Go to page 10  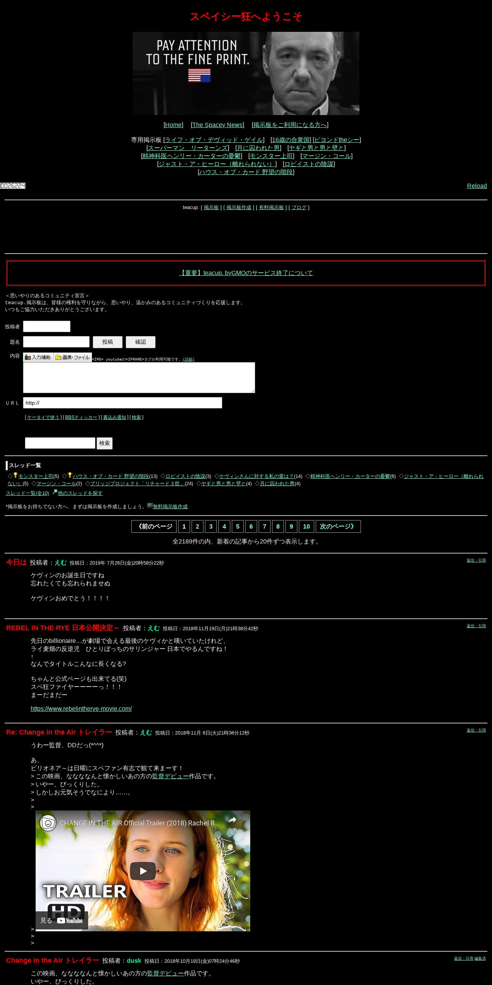click(307, 526)
